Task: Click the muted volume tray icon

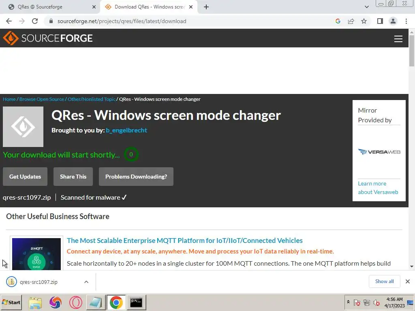Action: (x=376, y=302)
